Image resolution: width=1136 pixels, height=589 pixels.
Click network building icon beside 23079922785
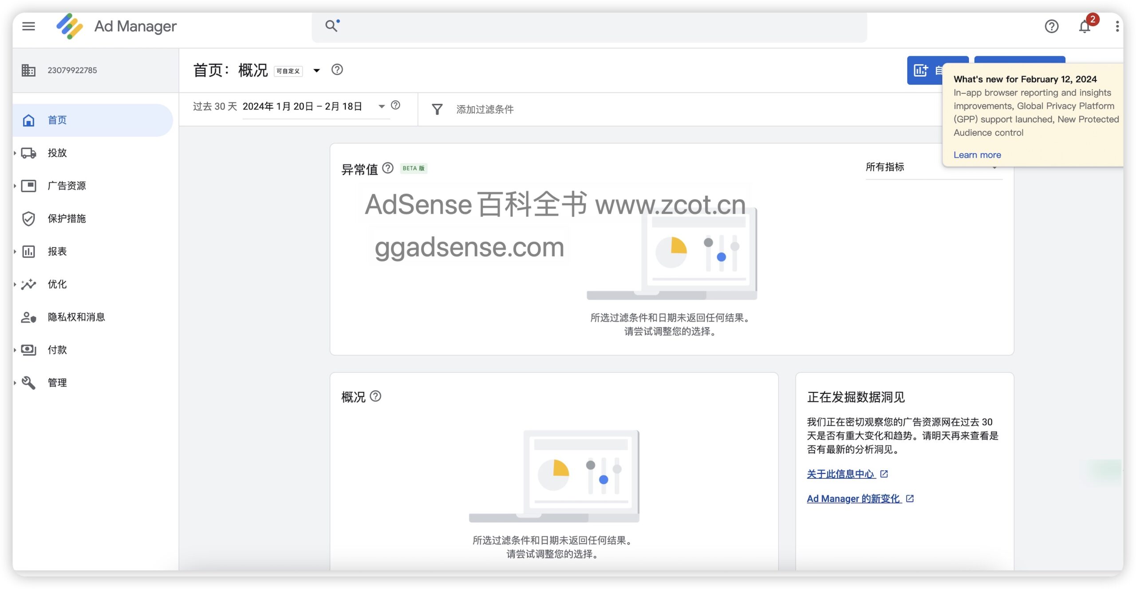pos(28,70)
